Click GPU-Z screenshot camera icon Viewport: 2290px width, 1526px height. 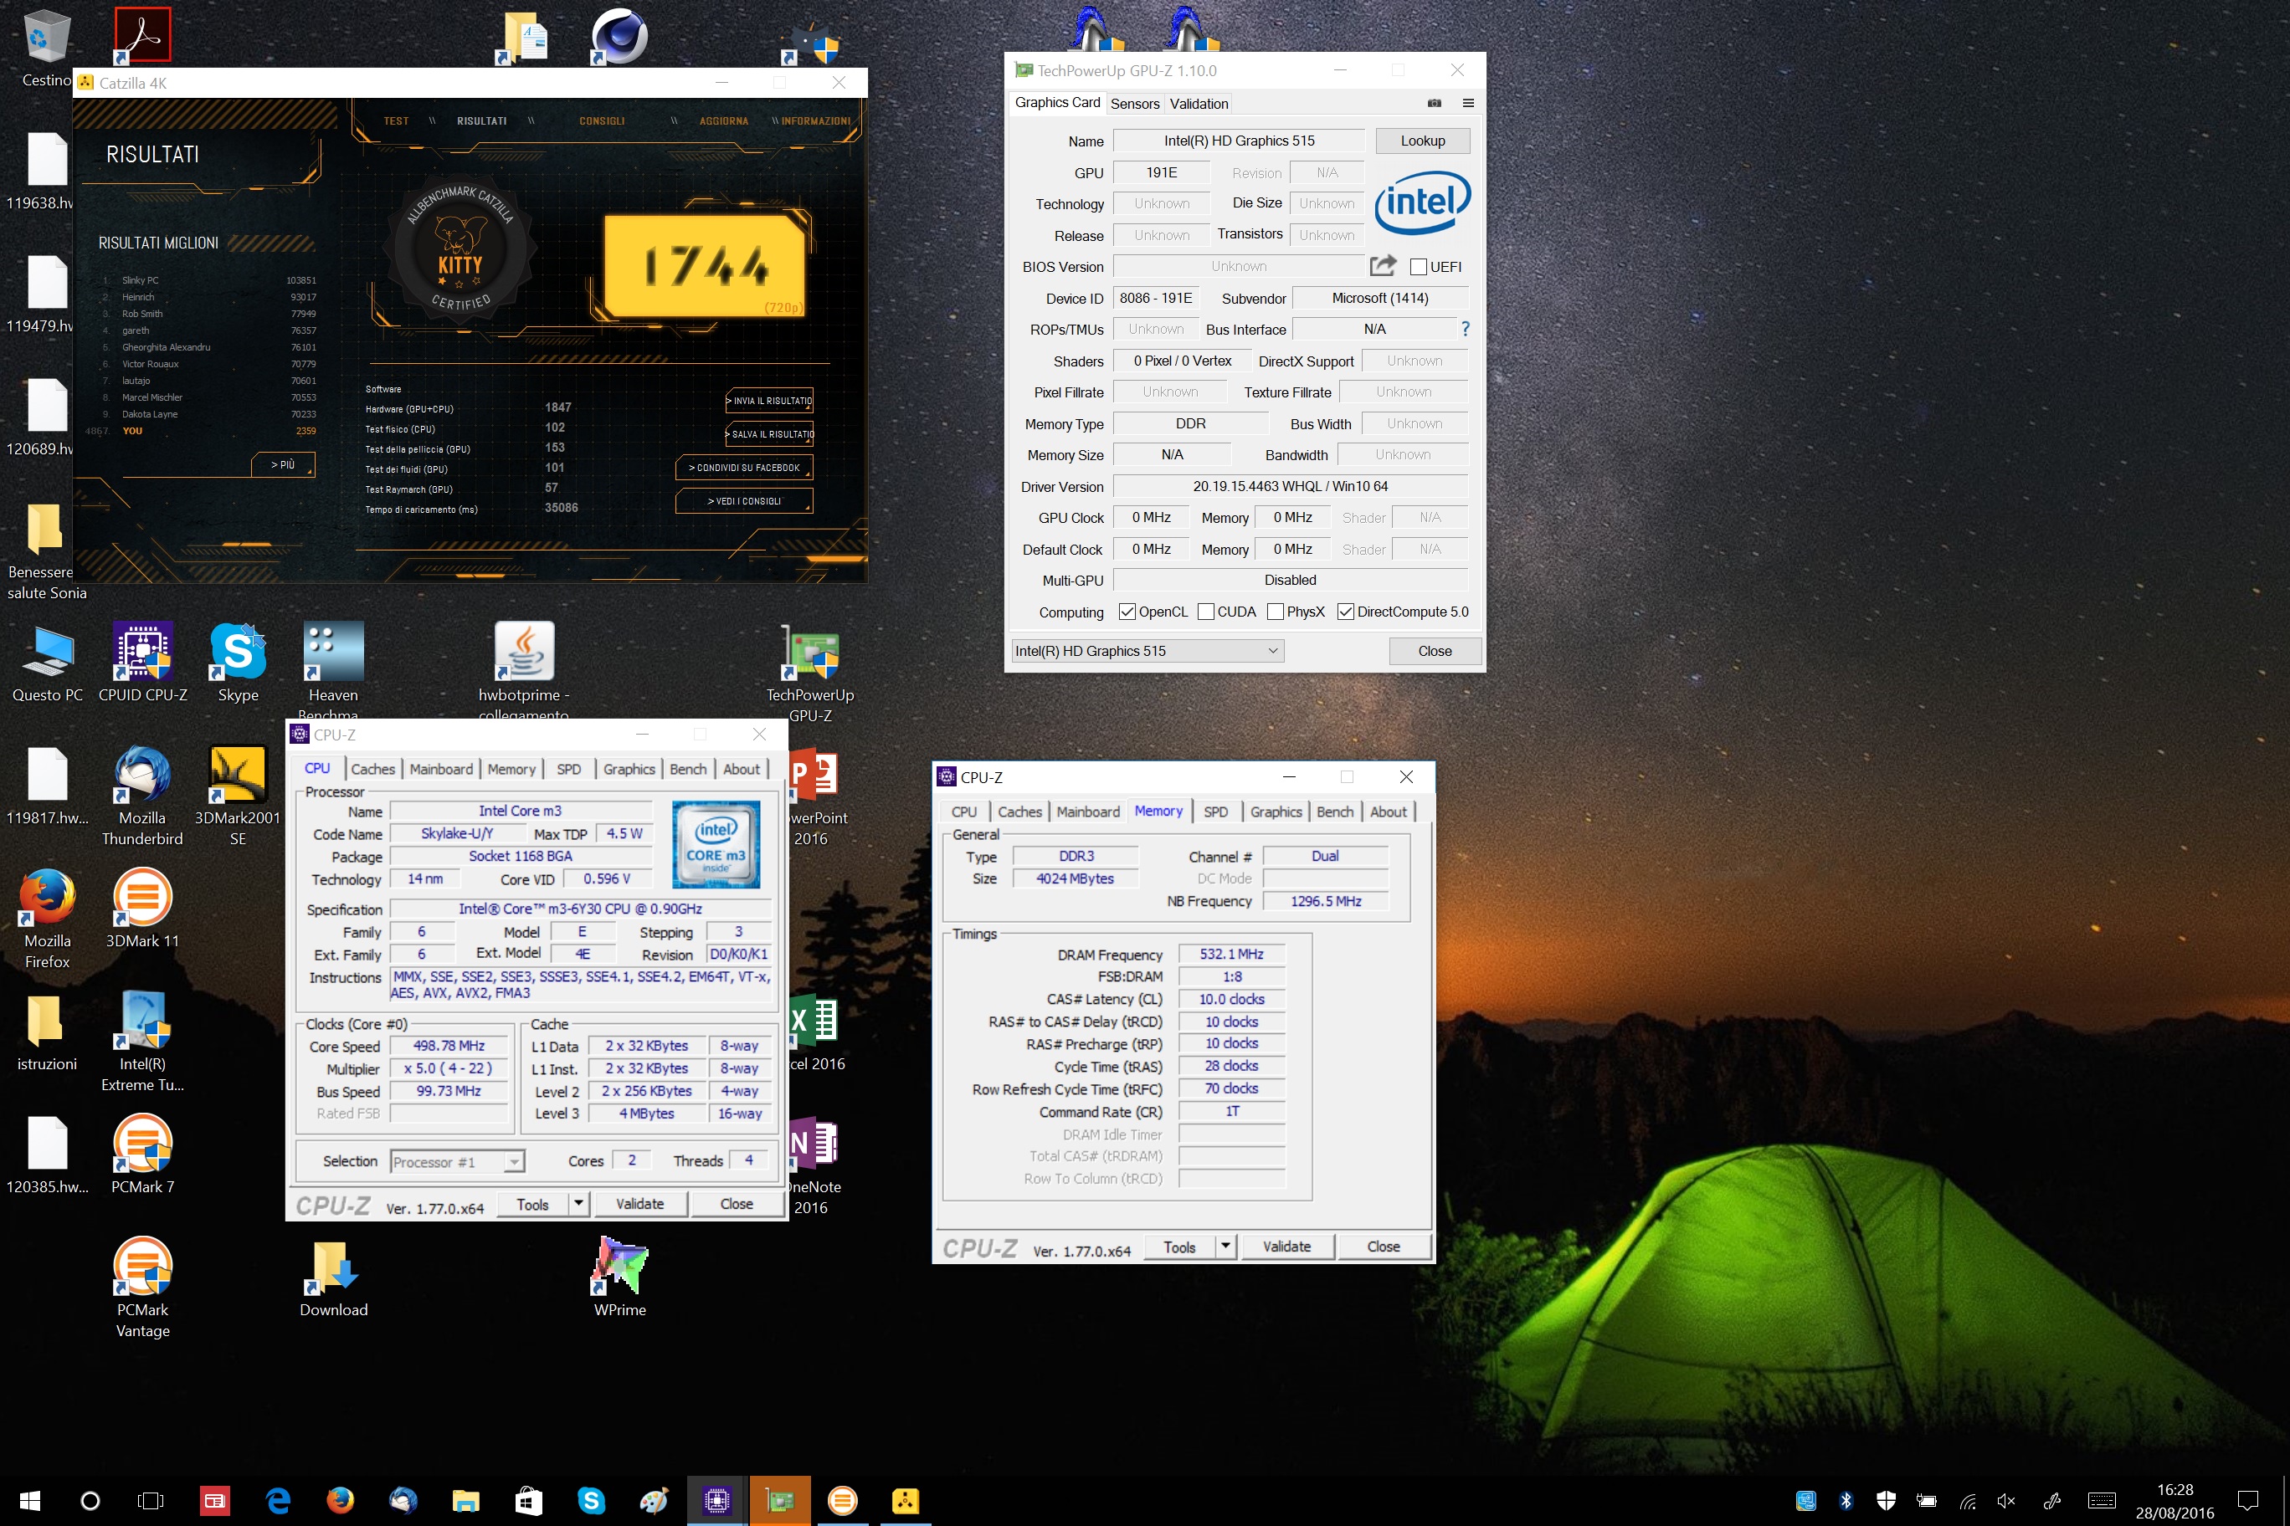1434,103
